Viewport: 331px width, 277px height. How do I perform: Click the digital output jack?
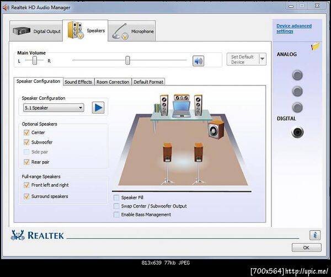point(297,132)
